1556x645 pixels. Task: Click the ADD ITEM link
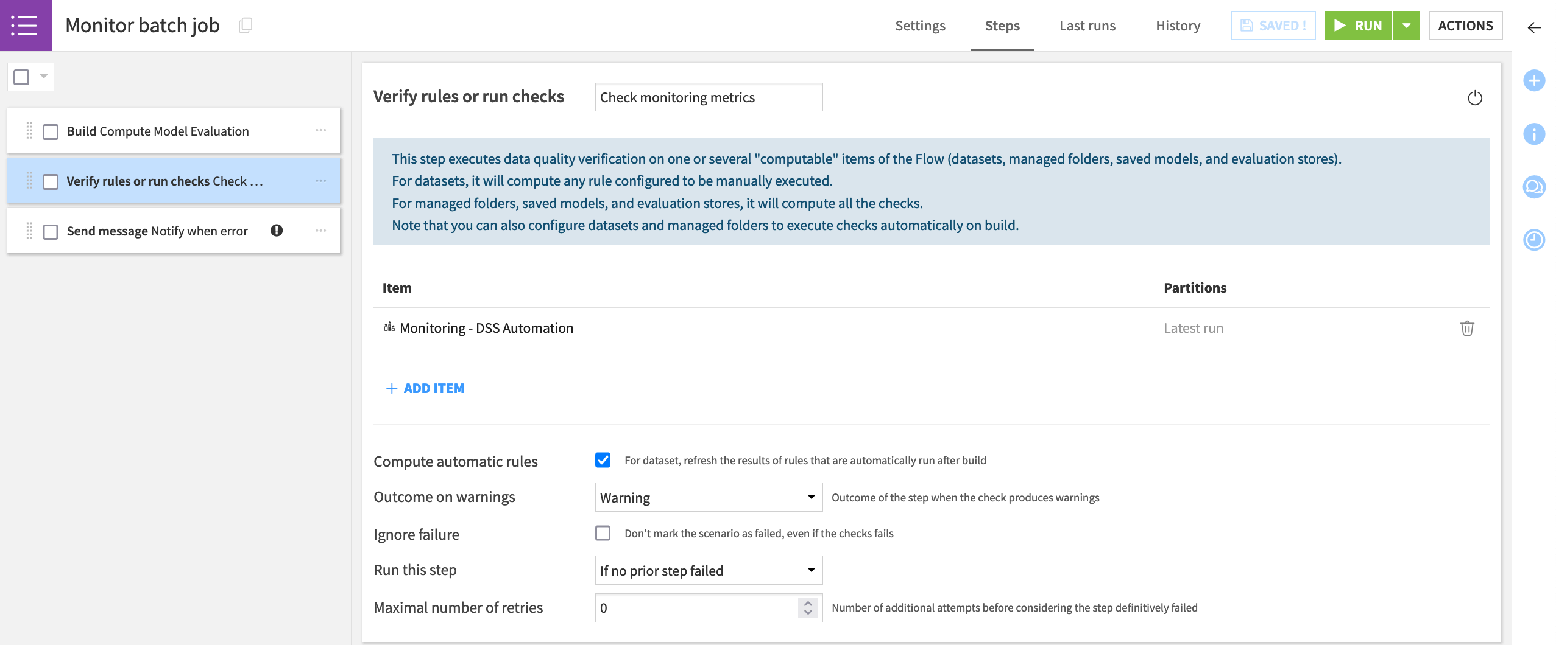click(x=425, y=388)
